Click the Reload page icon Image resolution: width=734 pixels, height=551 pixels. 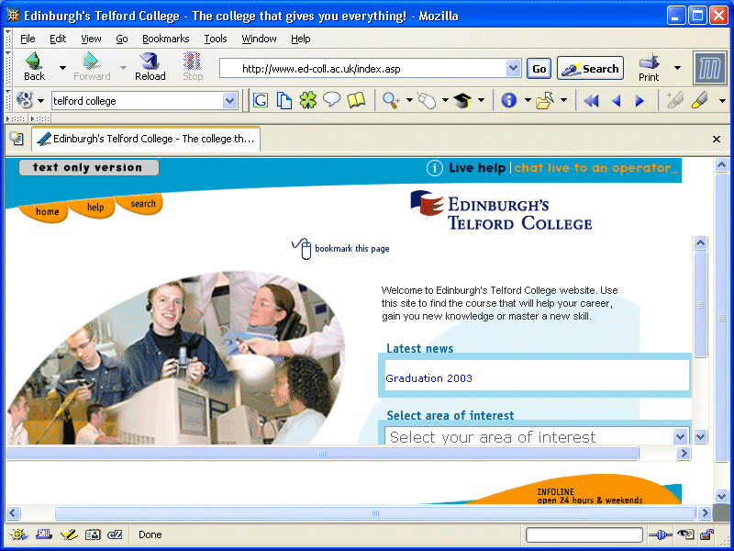point(150,62)
